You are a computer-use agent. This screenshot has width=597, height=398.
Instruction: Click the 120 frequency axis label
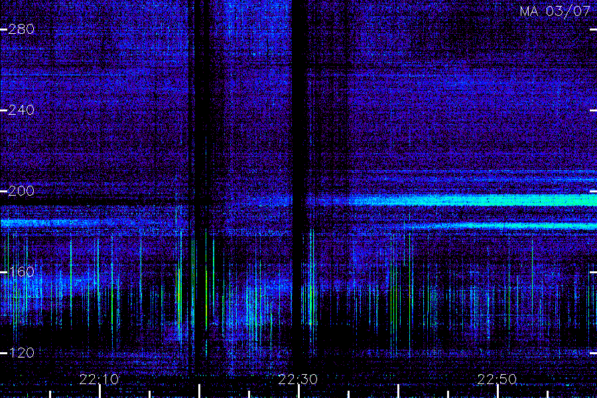pos(21,353)
